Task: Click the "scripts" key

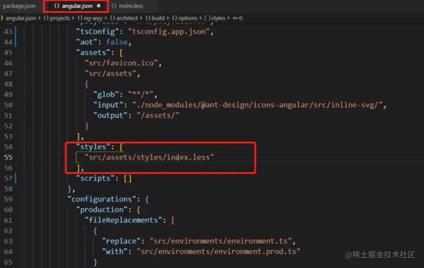Action: point(96,179)
